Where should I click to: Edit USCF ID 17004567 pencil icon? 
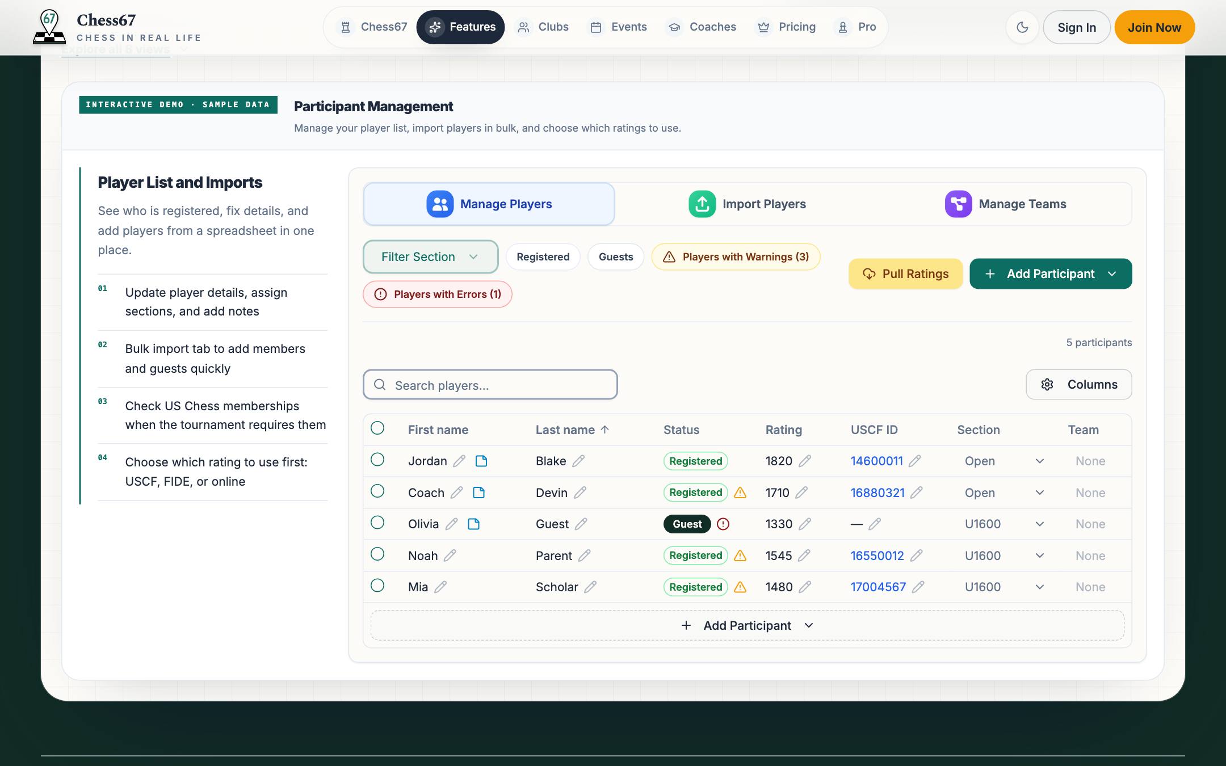pos(918,587)
